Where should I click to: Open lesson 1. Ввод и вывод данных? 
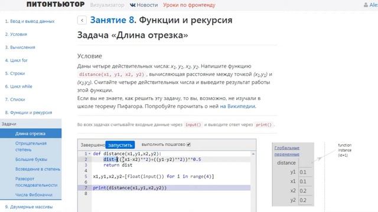[30, 21]
